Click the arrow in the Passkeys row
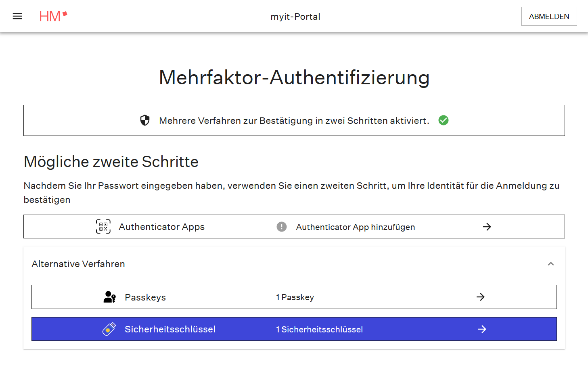Image resolution: width=588 pixels, height=380 pixels. click(481, 297)
